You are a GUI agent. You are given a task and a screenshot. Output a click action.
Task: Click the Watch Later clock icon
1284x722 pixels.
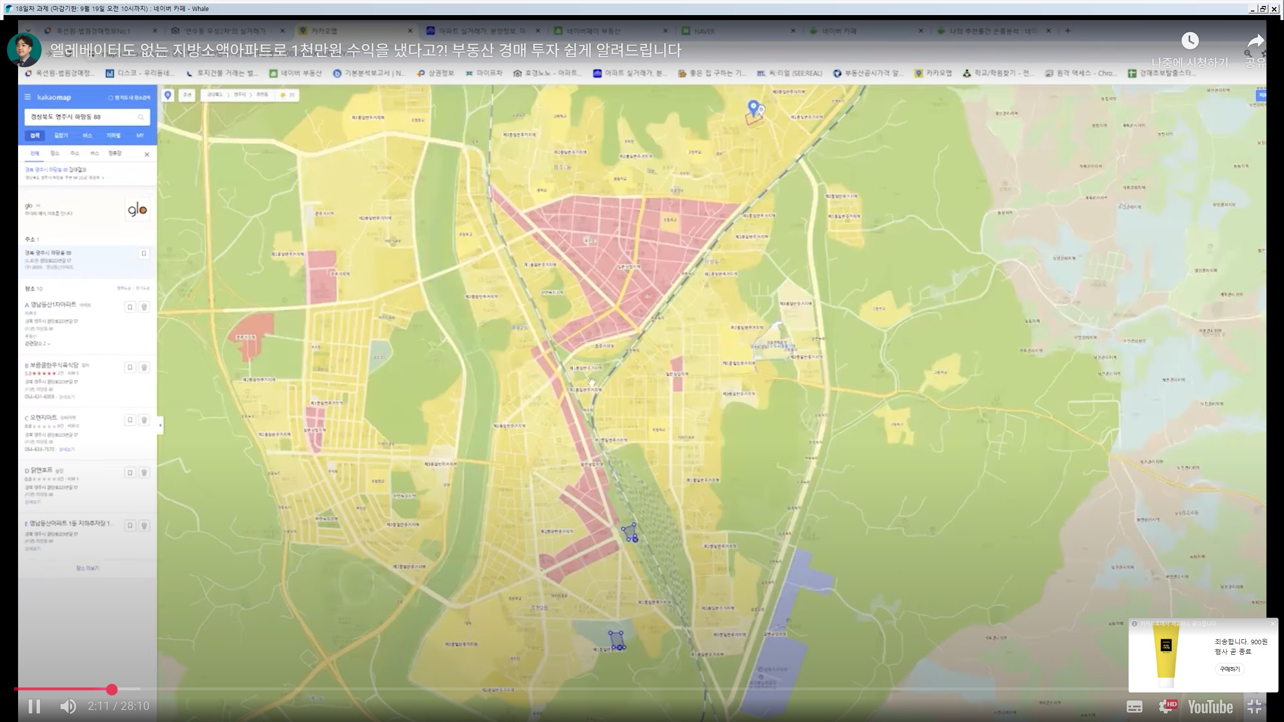point(1190,41)
